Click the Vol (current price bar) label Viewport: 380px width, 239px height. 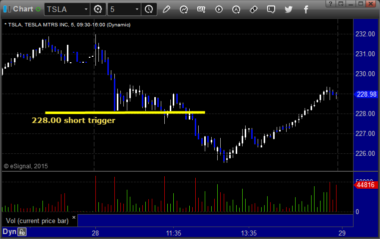pyautogui.click(x=37, y=221)
